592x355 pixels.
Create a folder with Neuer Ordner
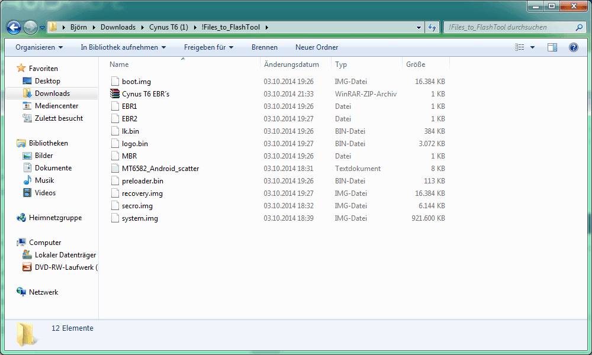[x=317, y=47]
